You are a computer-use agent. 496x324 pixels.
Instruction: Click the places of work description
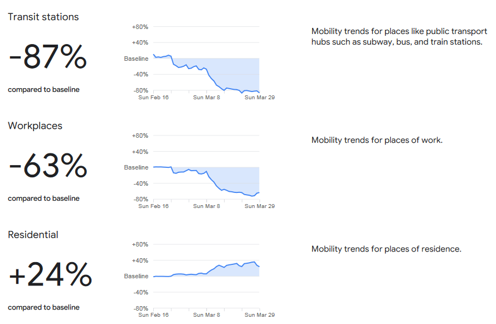tap(377, 140)
